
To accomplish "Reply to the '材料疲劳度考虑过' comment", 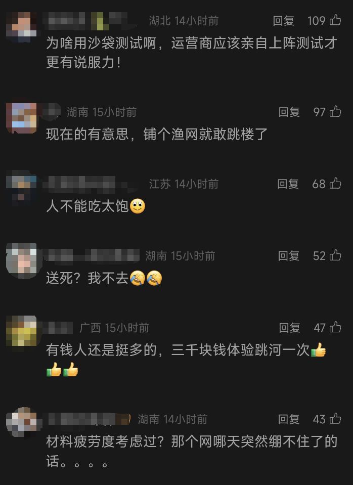I will (x=288, y=419).
